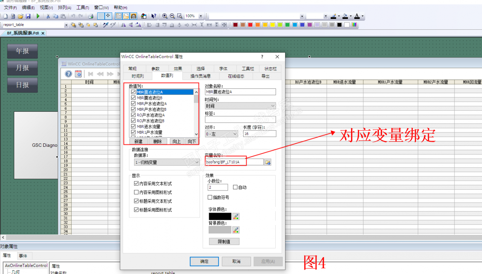The image size is (482, 274).
Task: Open the 文件 menu
Action: click(10, 8)
